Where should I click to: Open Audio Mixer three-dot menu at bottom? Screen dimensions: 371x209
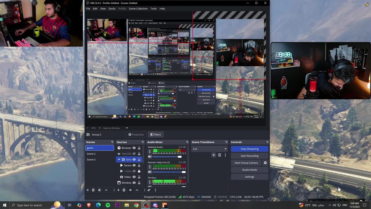155,190
